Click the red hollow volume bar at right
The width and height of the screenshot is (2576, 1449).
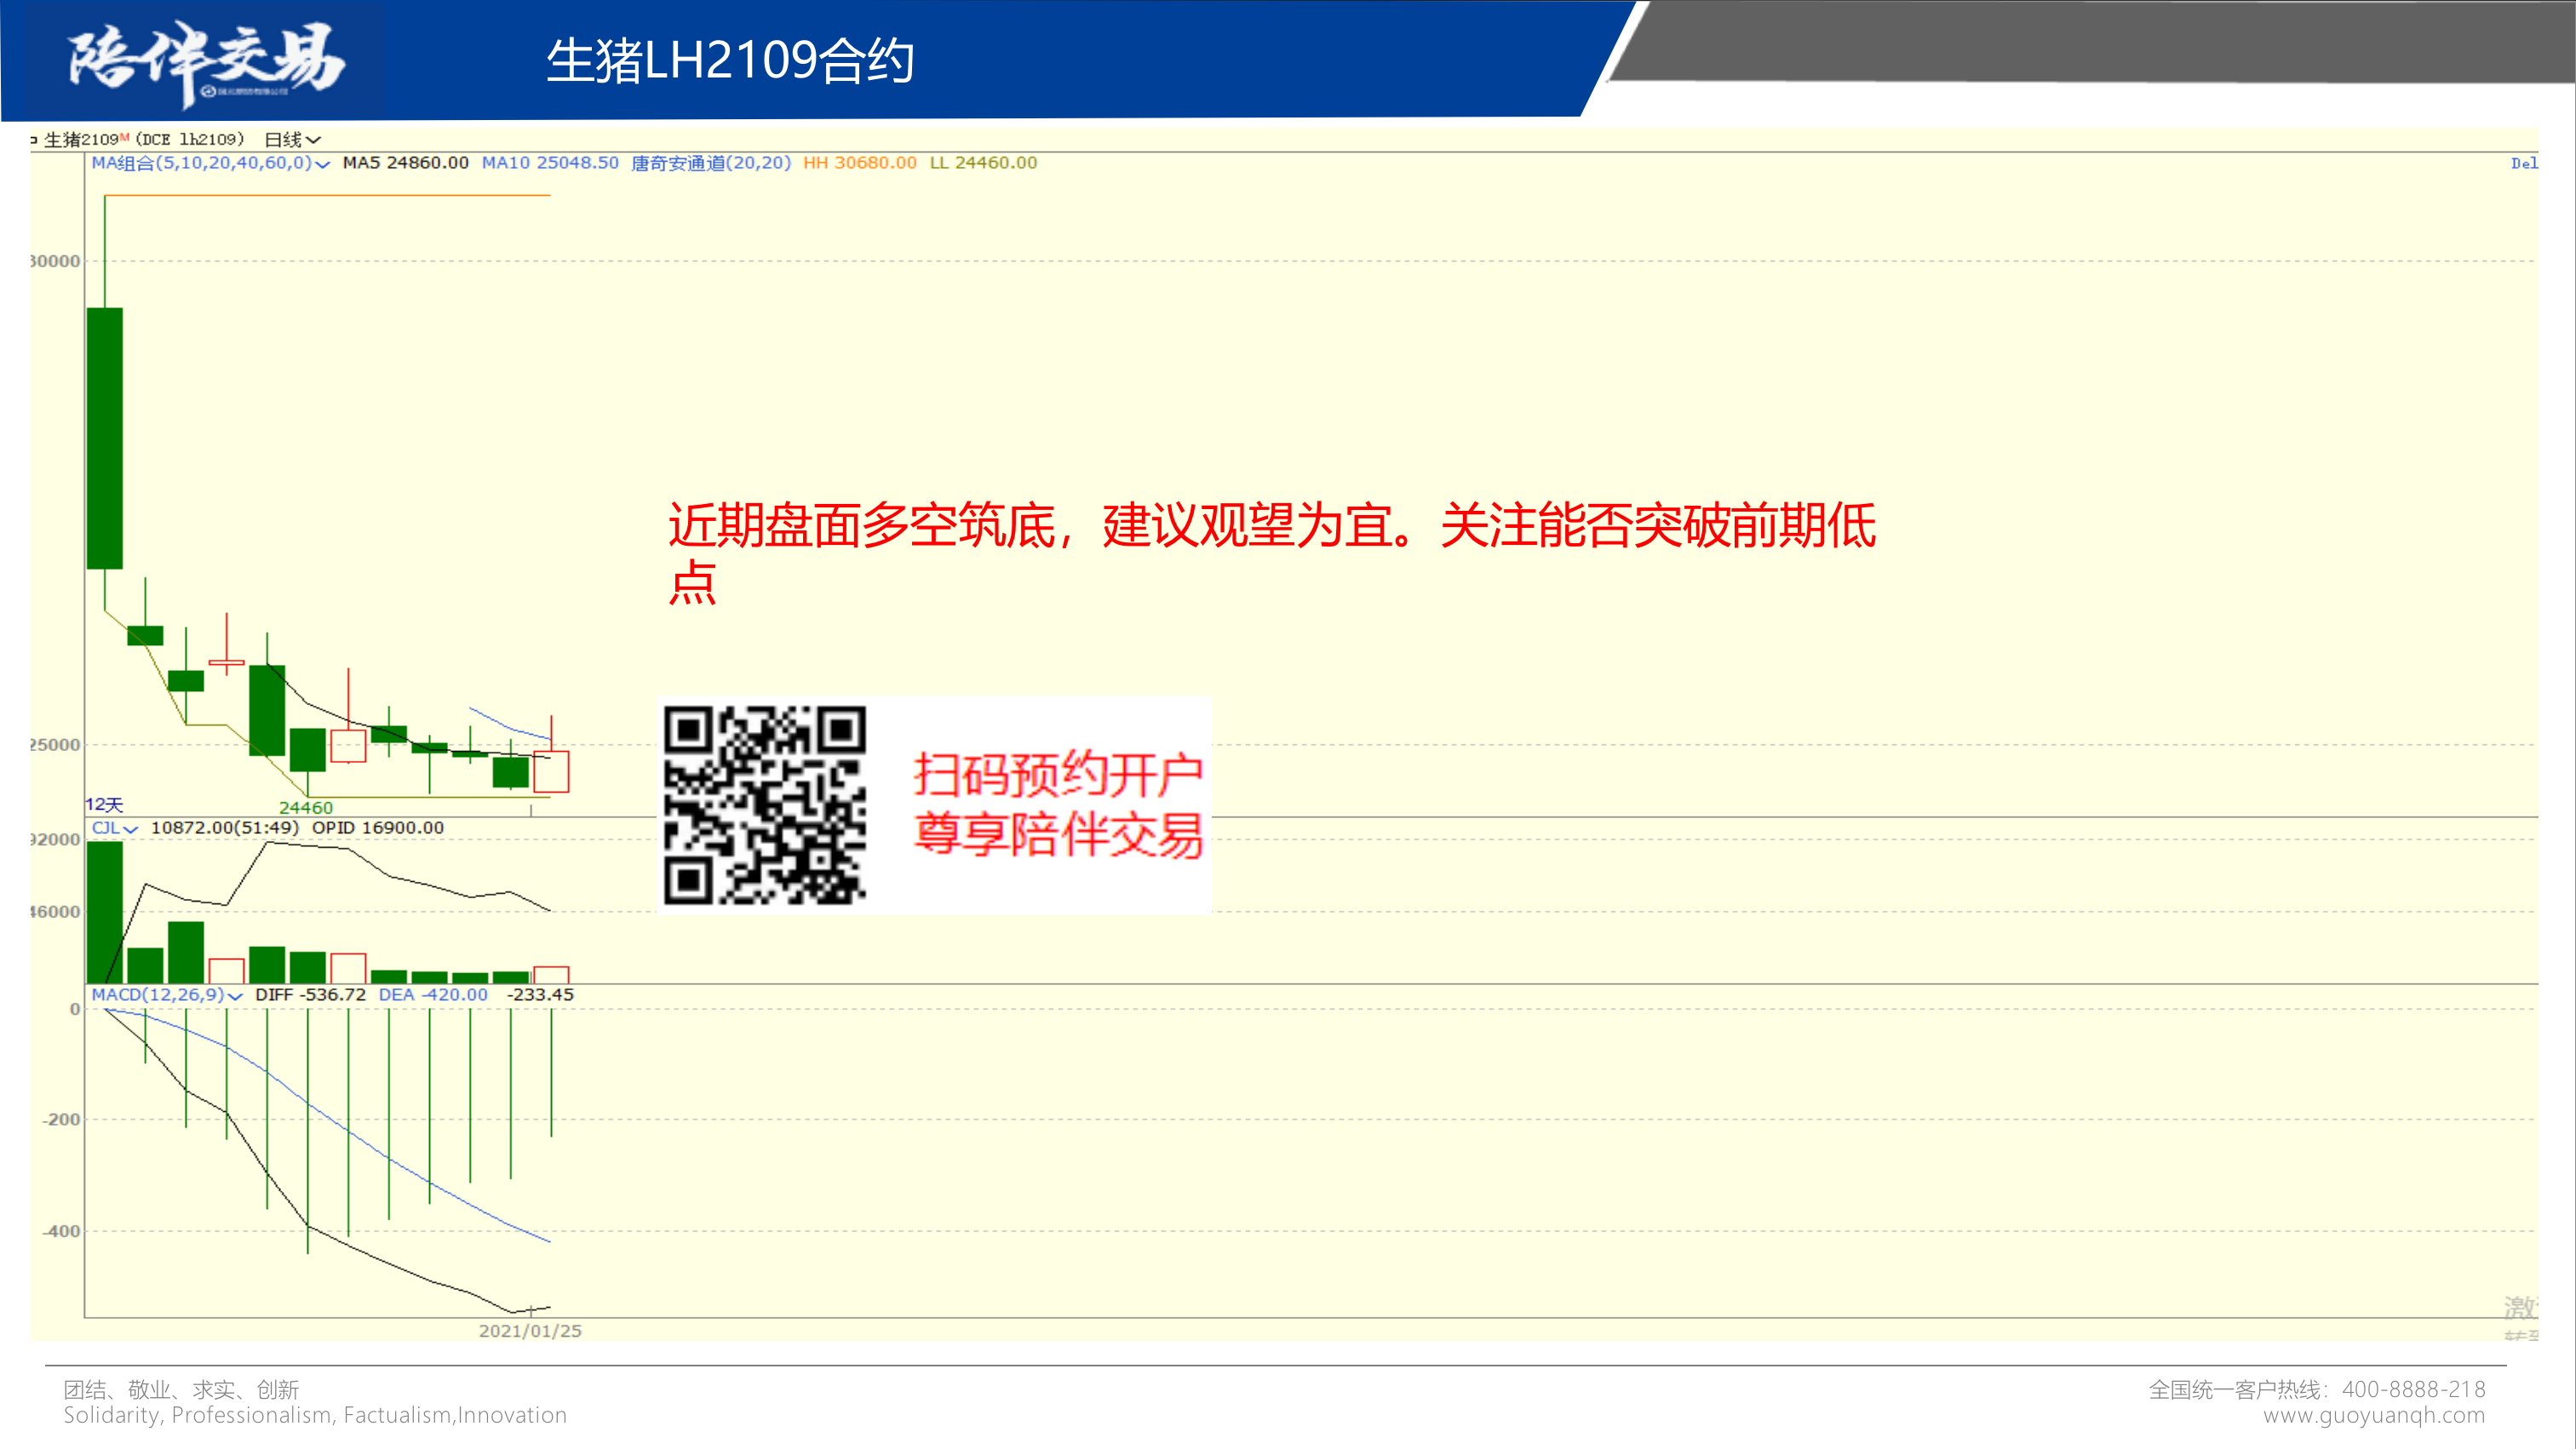[x=551, y=974]
